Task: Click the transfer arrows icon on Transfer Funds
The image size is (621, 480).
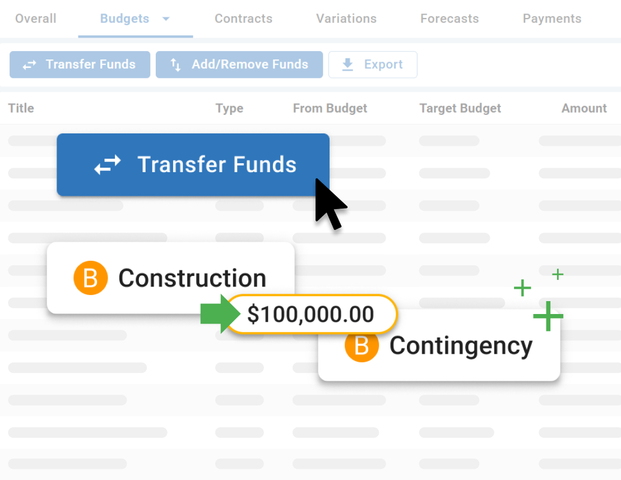Action: [29, 64]
